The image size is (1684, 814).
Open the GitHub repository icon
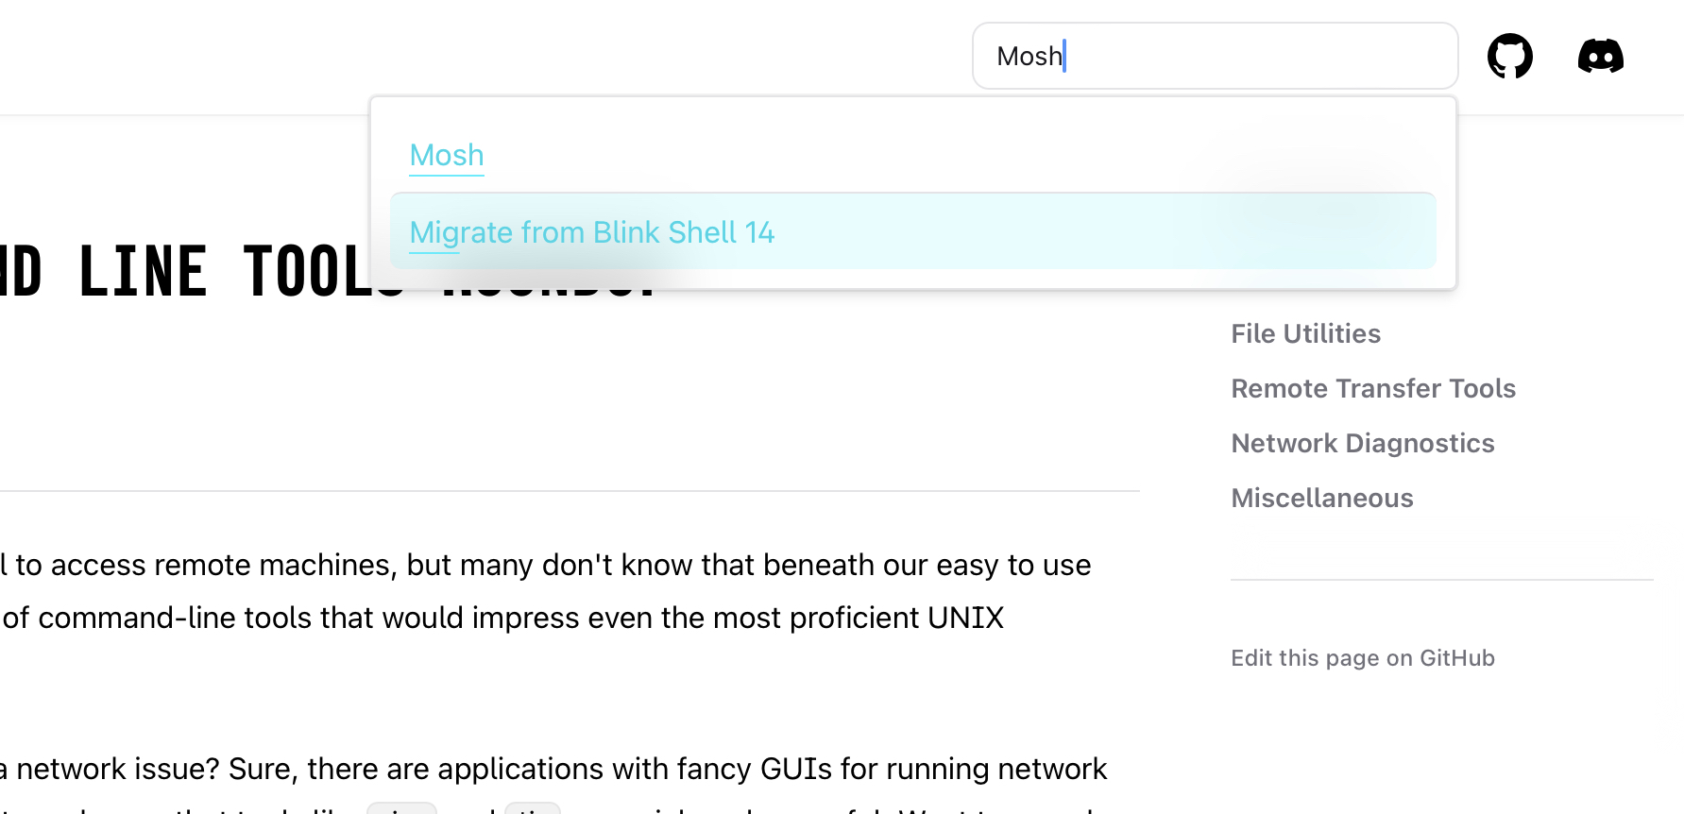click(x=1509, y=56)
